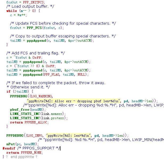Click the PPPERR_ALLOC return value
164x159 pixels.
(36, 122)
